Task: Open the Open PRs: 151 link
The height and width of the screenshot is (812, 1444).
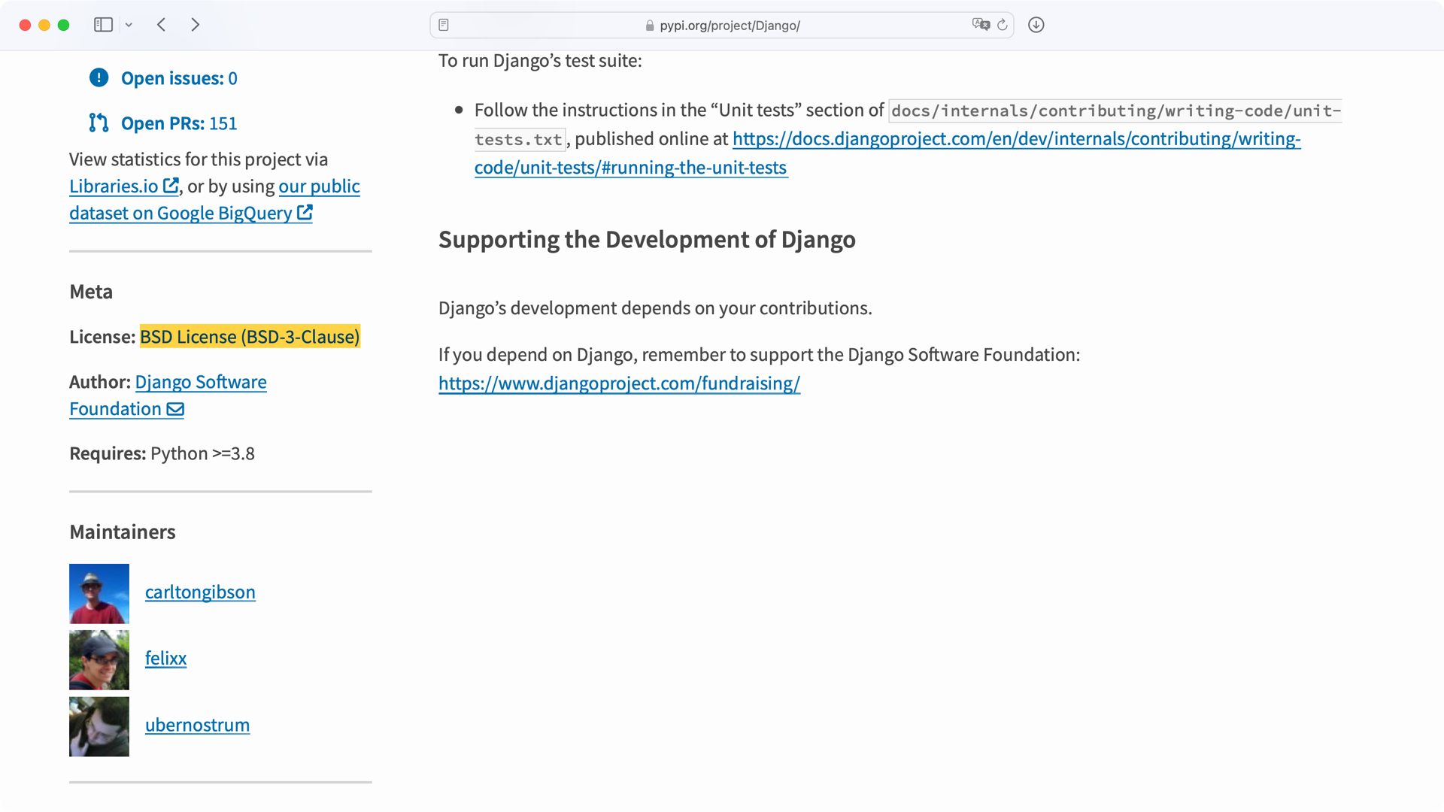Action: click(179, 123)
